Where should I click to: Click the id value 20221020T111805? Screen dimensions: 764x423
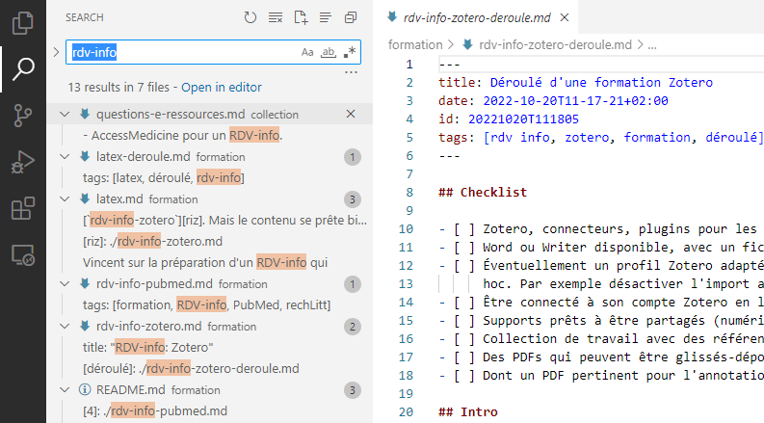point(523,119)
